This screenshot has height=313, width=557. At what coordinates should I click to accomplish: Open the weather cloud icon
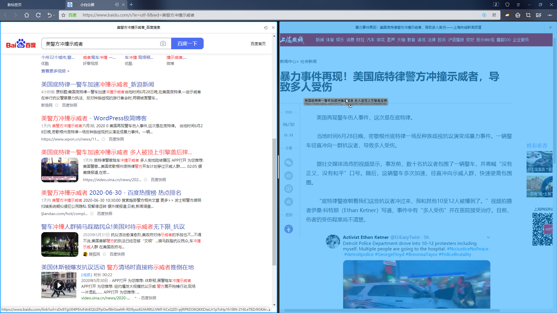click(x=507, y=15)
